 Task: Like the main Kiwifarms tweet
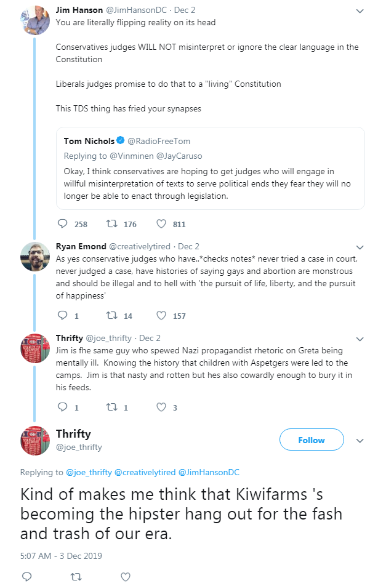click(126, 577)
